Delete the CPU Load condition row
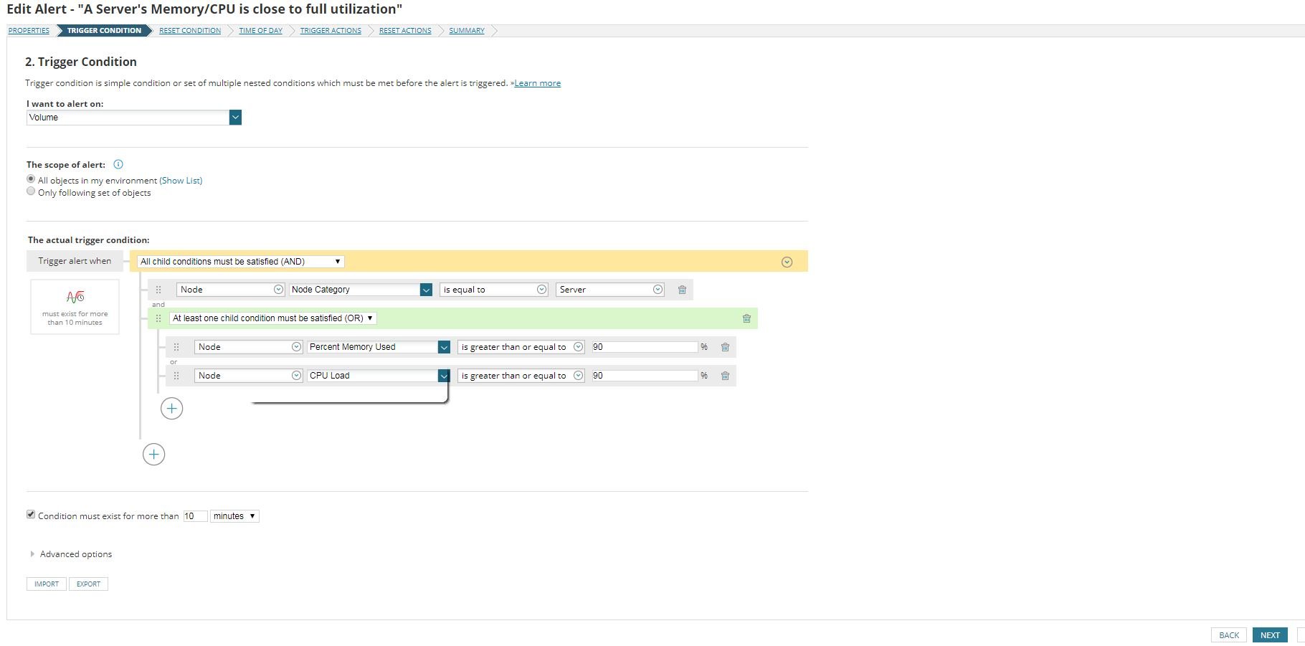Image resolution: width=1305 pixels, height=646 pixels. pyautogui.click(x=725, y=376)
